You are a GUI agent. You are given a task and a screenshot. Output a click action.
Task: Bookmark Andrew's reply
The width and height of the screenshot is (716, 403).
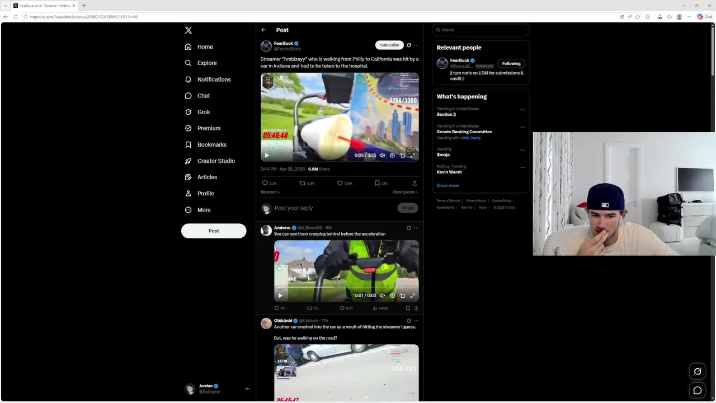click(x=408, y=308)
